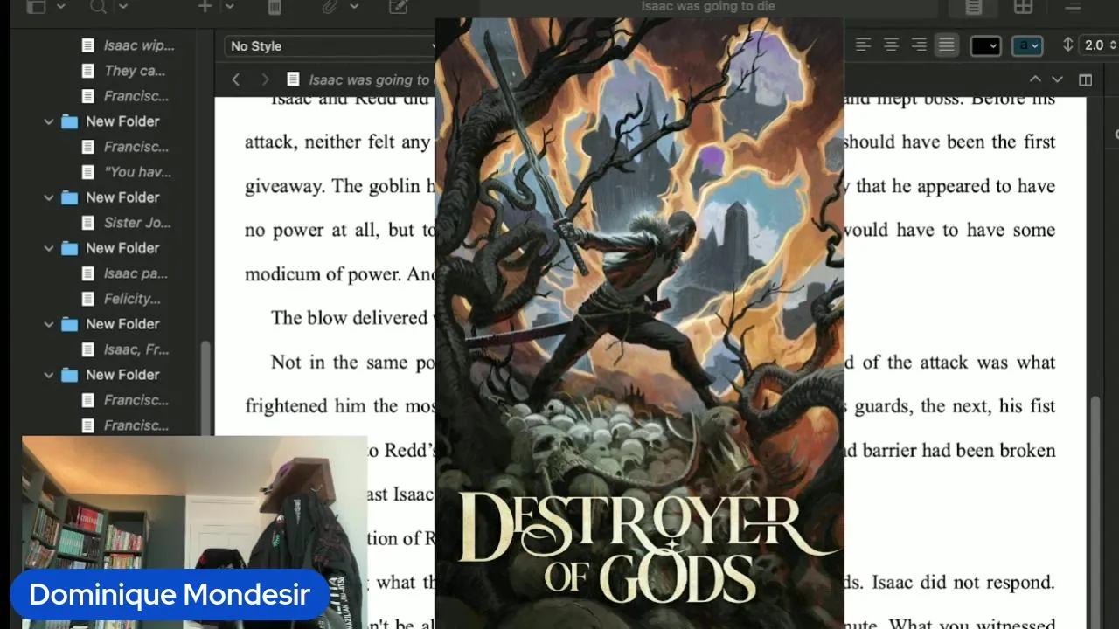1119x629 pixels.
Task: Switch to outliner view mode
Action: click(1072, 7)
